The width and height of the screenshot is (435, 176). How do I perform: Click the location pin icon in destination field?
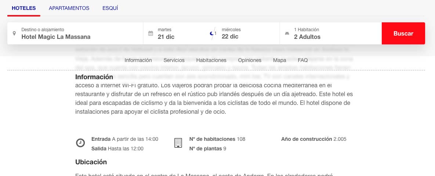14,33
